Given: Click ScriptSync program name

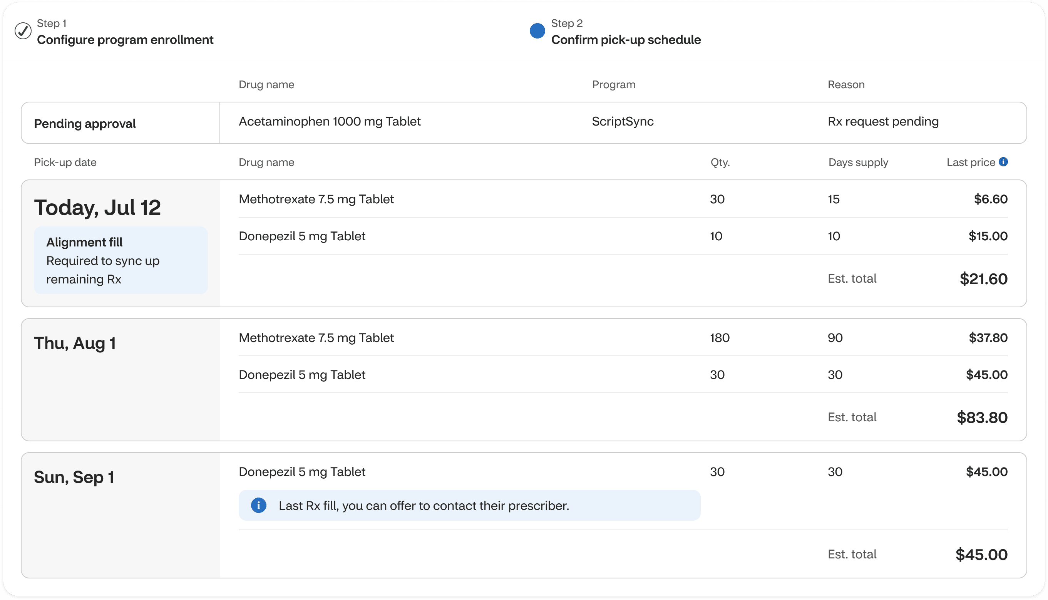Looking at the screenshot, I should coord(623,122).
